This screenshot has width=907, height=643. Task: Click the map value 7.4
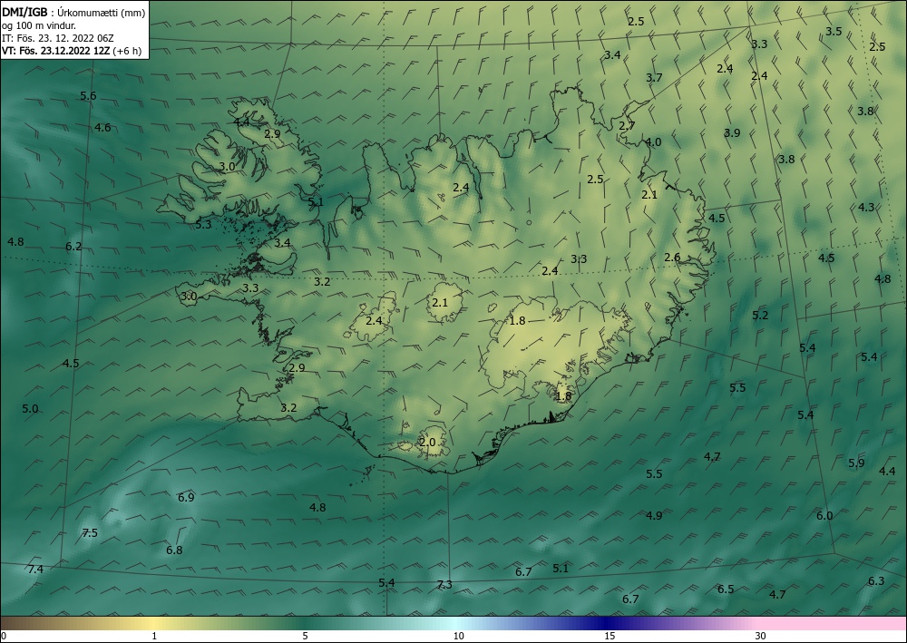[35, 570]
